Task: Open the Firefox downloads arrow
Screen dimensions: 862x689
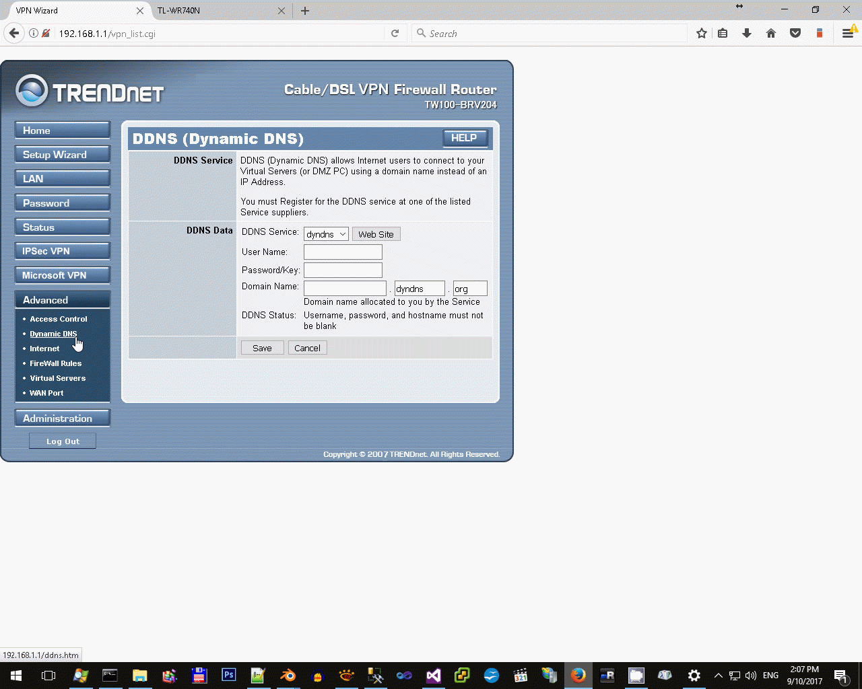Action: (747, 33)
